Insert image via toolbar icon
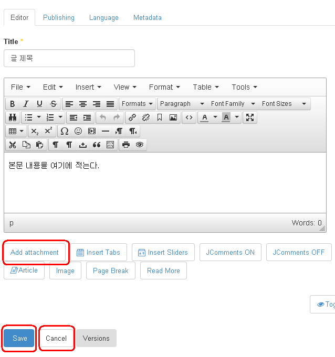 pyautogui.click(x=173, y=117)
